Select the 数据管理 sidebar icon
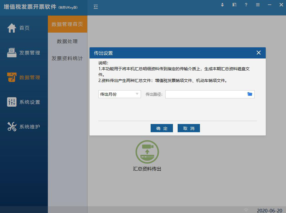286x213 pixels. (12, 77)
